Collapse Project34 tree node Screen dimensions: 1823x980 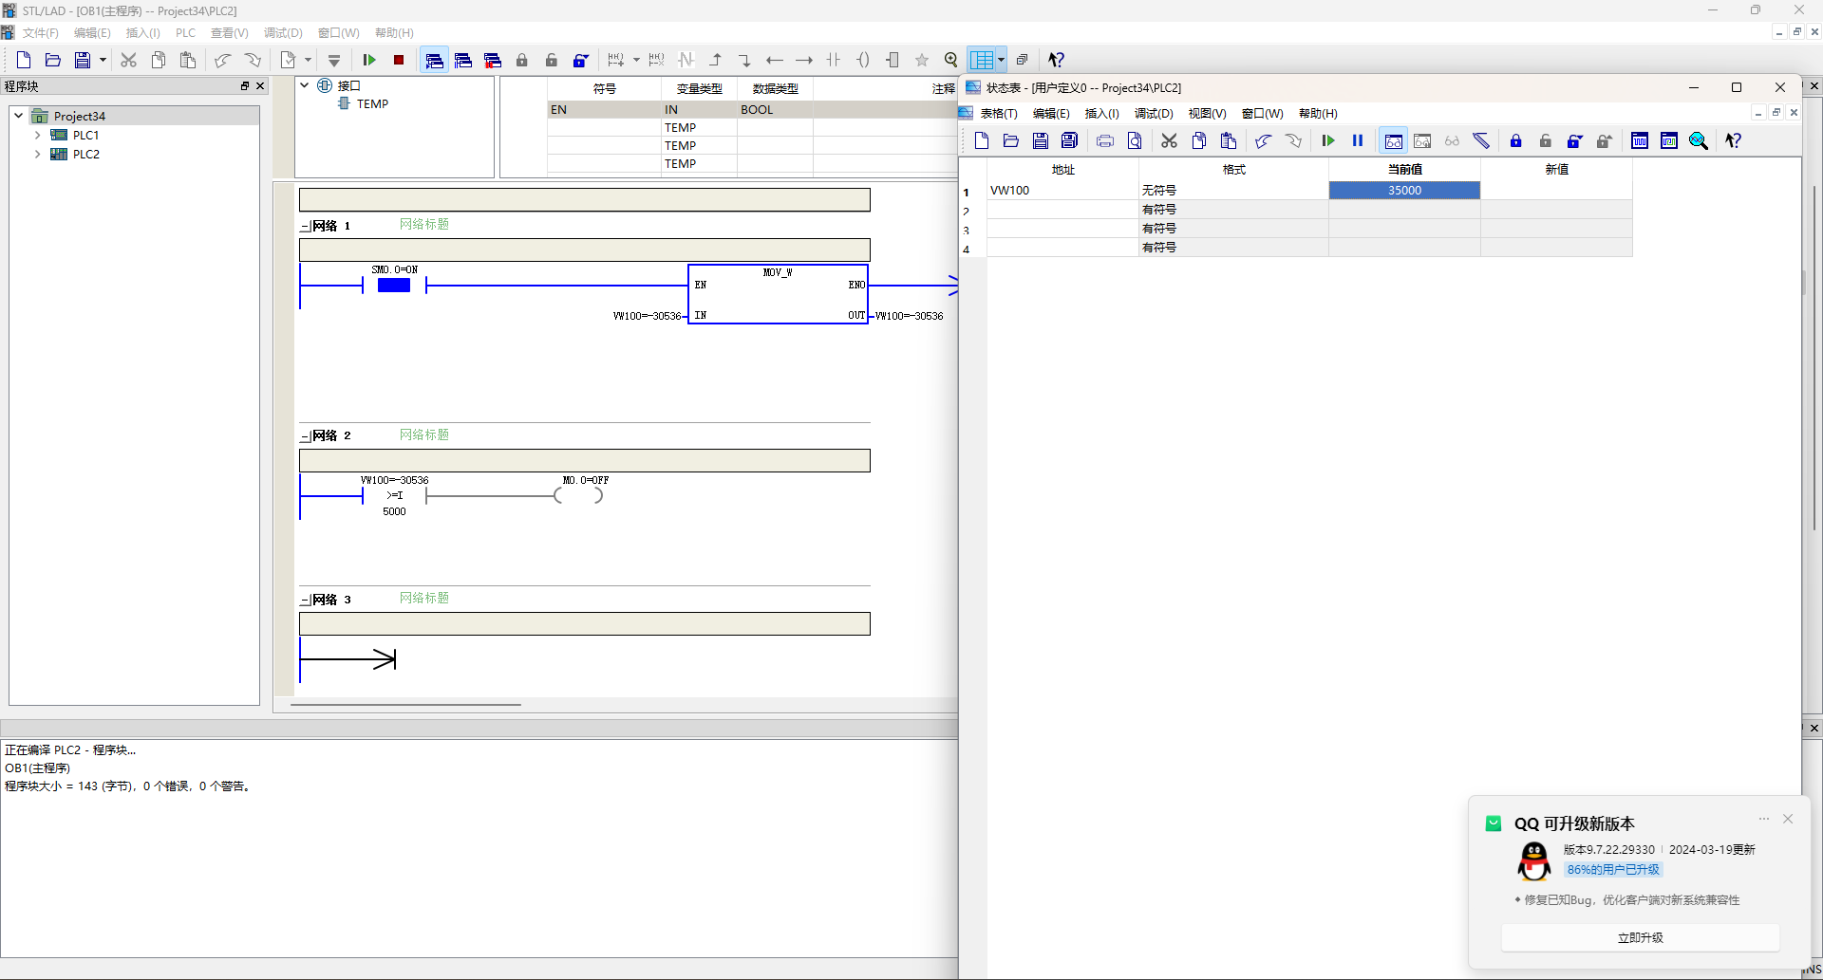click(x=18, y=116)
